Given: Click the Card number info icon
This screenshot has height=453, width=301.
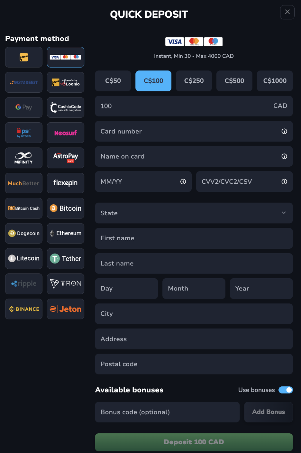Looking at the screenshot, I should point(284,131).
